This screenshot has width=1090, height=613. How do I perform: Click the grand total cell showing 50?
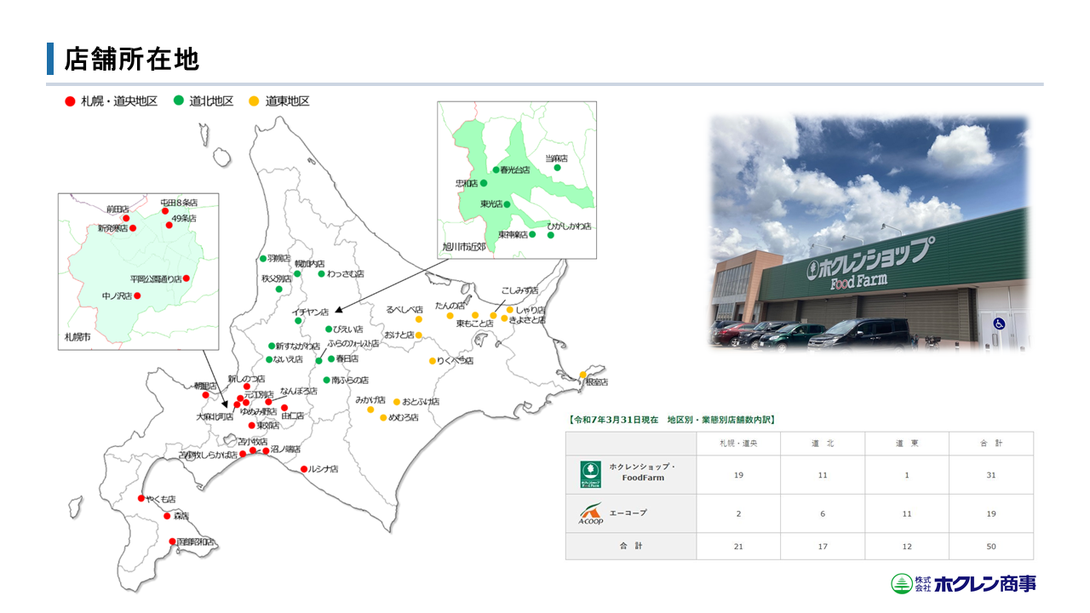(x=990, y=547)
